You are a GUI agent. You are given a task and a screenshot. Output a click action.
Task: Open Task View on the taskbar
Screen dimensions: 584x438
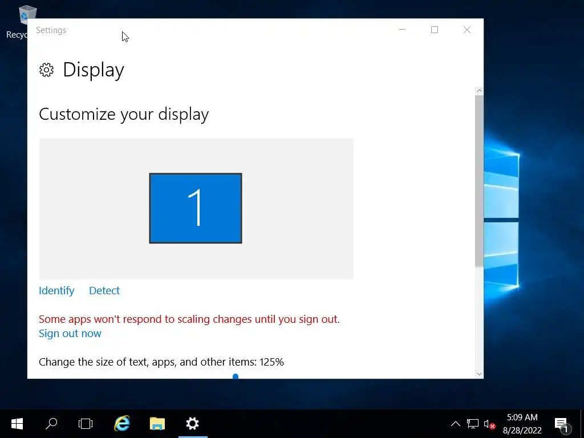86,424
